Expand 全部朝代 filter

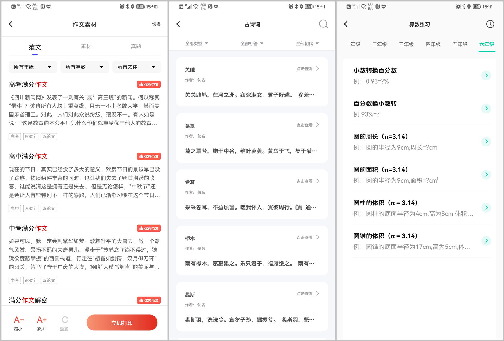pyautogui.click(x=307, y=44)
